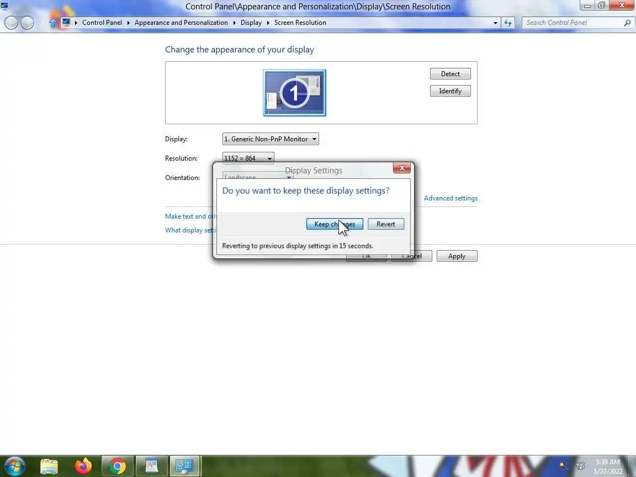Expand the arrow before Control Panel breadcrumb
636x477 pixels.
76,23
